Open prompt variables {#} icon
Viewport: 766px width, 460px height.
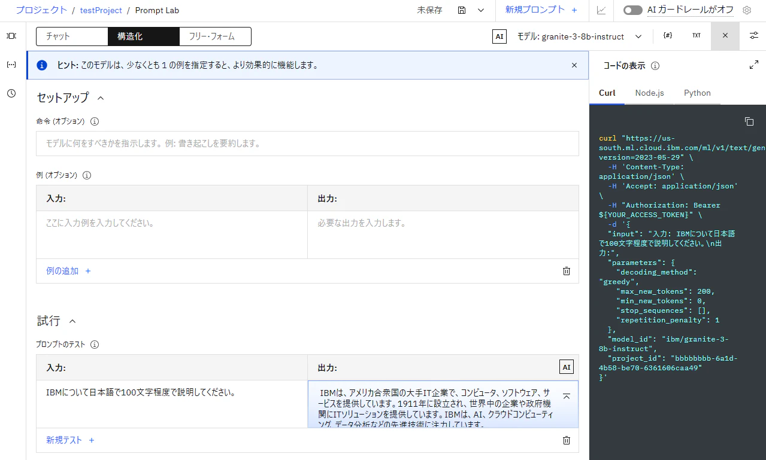(668, 36)
